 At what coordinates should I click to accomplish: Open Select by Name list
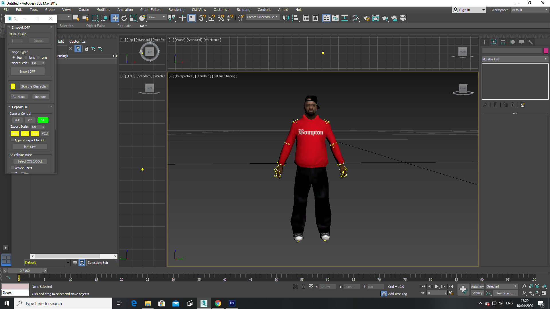pos(85,18)
